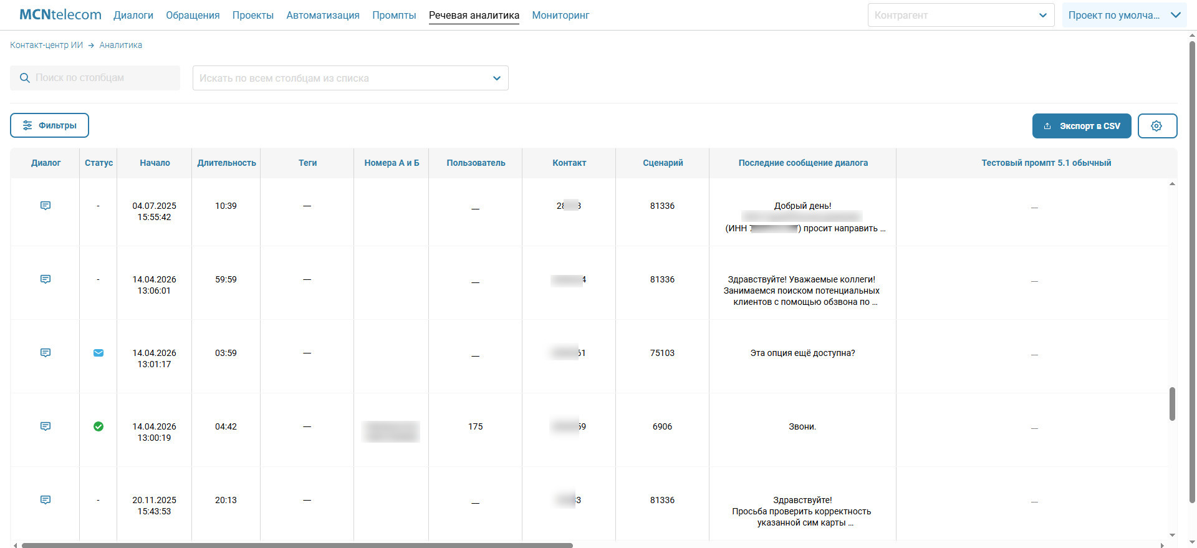Viewport: 1197px width, 548px height.
Task: Expand the Контрагент dropdown
Action: point(1042,16)
